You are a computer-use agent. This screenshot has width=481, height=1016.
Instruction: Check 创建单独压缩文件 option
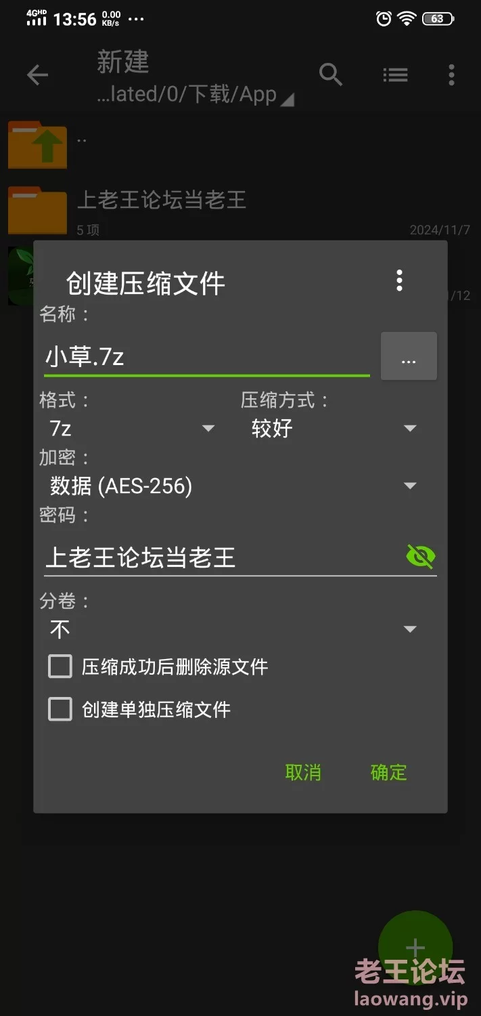[60, 709]
